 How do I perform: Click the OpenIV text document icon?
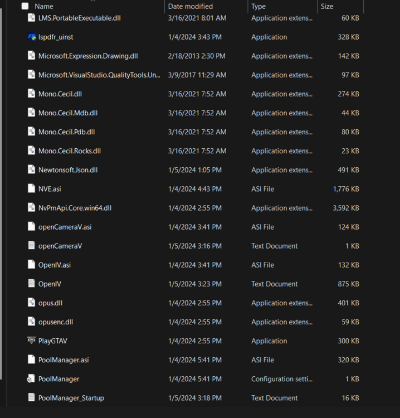[x=31, y=284]
